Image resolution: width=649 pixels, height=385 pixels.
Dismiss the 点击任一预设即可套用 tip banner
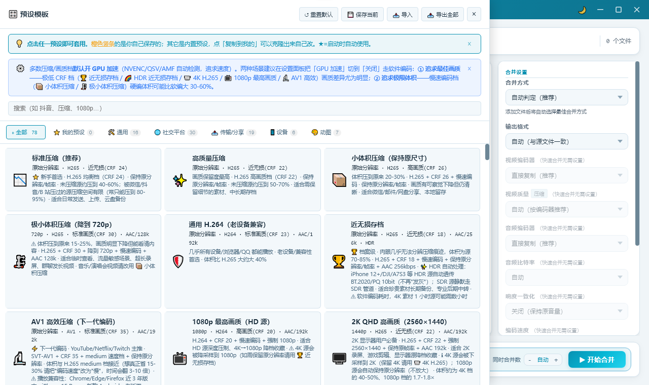tap(470, 44)
